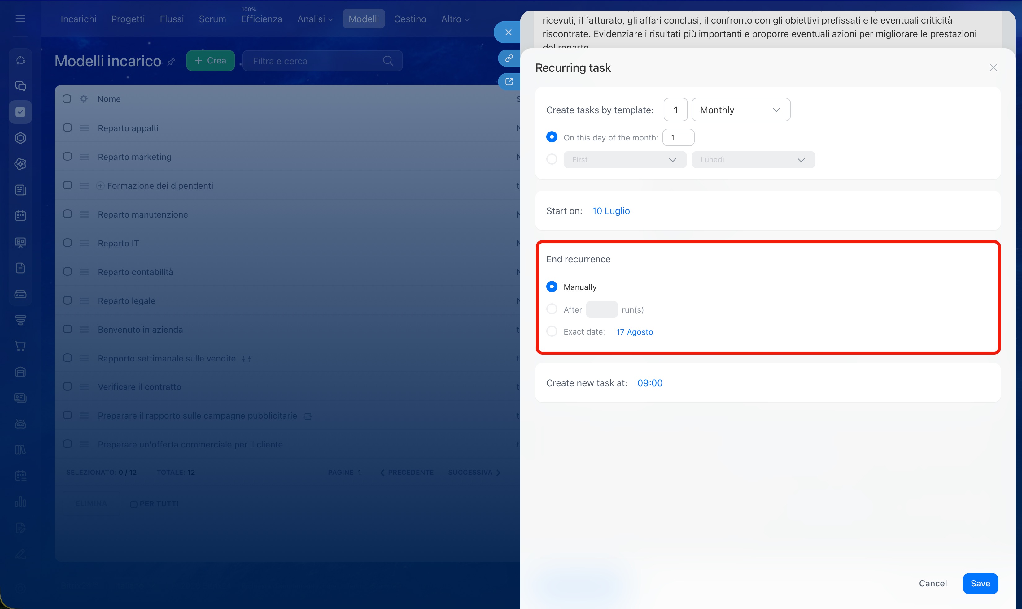The height and width of the screenshot is (609, 1022).
Task: Open the news feed icon in sidebar
Action: (20, 190)
